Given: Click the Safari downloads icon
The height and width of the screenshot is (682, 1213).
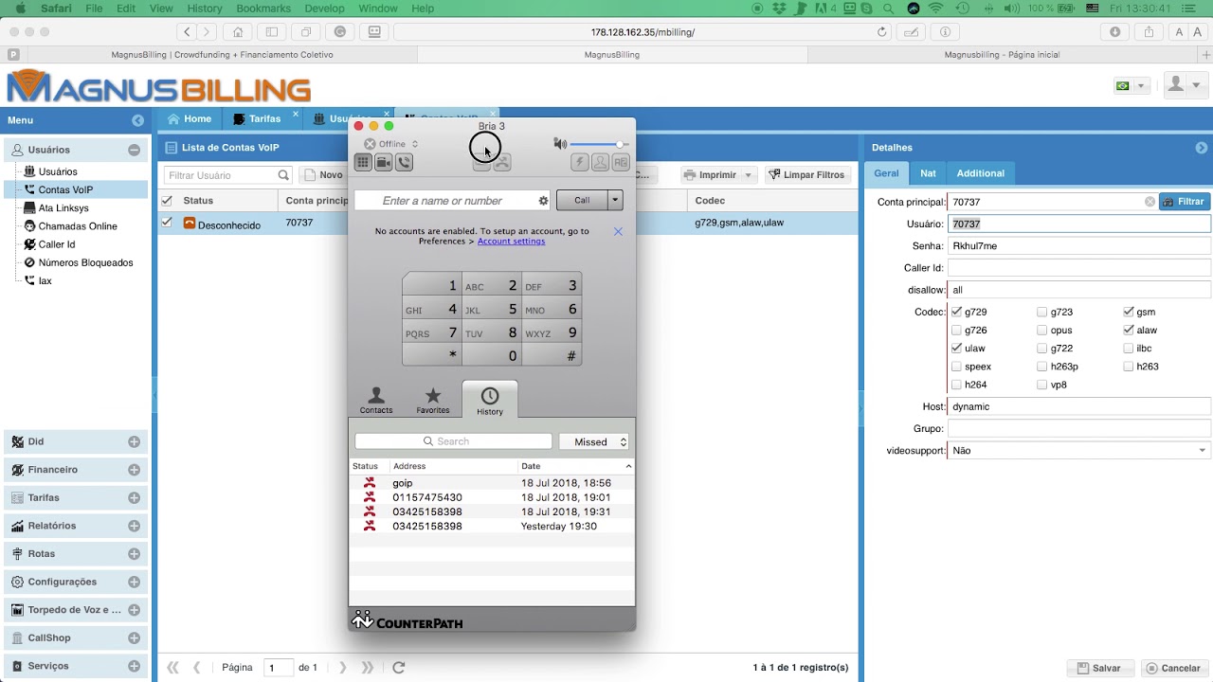Looking at the screenshot, I should point(1115,31).
